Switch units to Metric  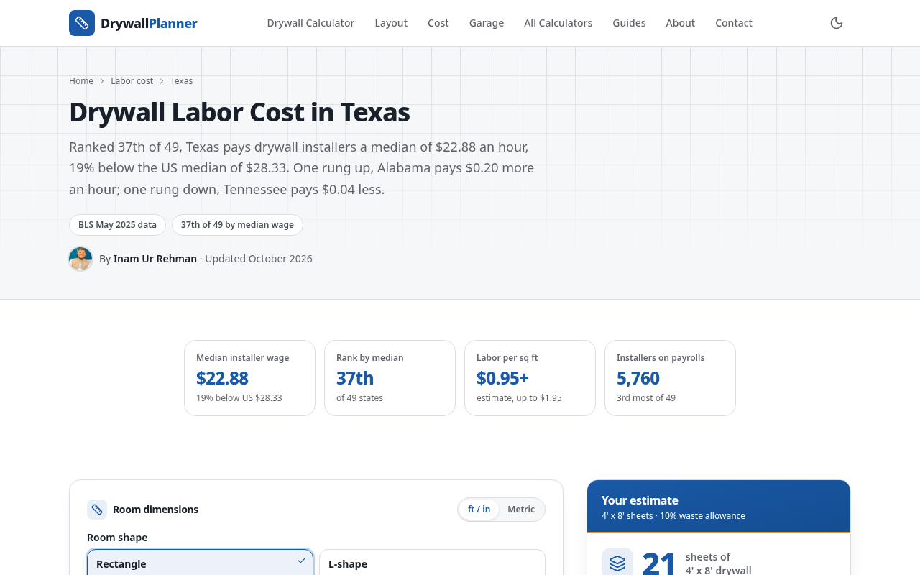521,510
